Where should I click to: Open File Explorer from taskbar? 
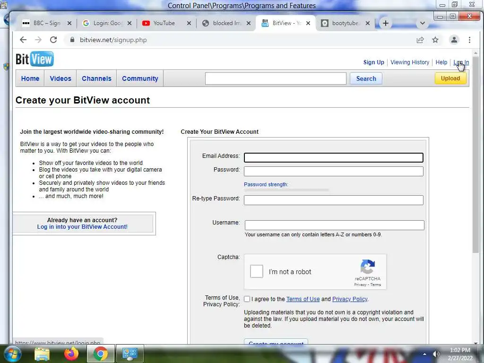(42, 354)
